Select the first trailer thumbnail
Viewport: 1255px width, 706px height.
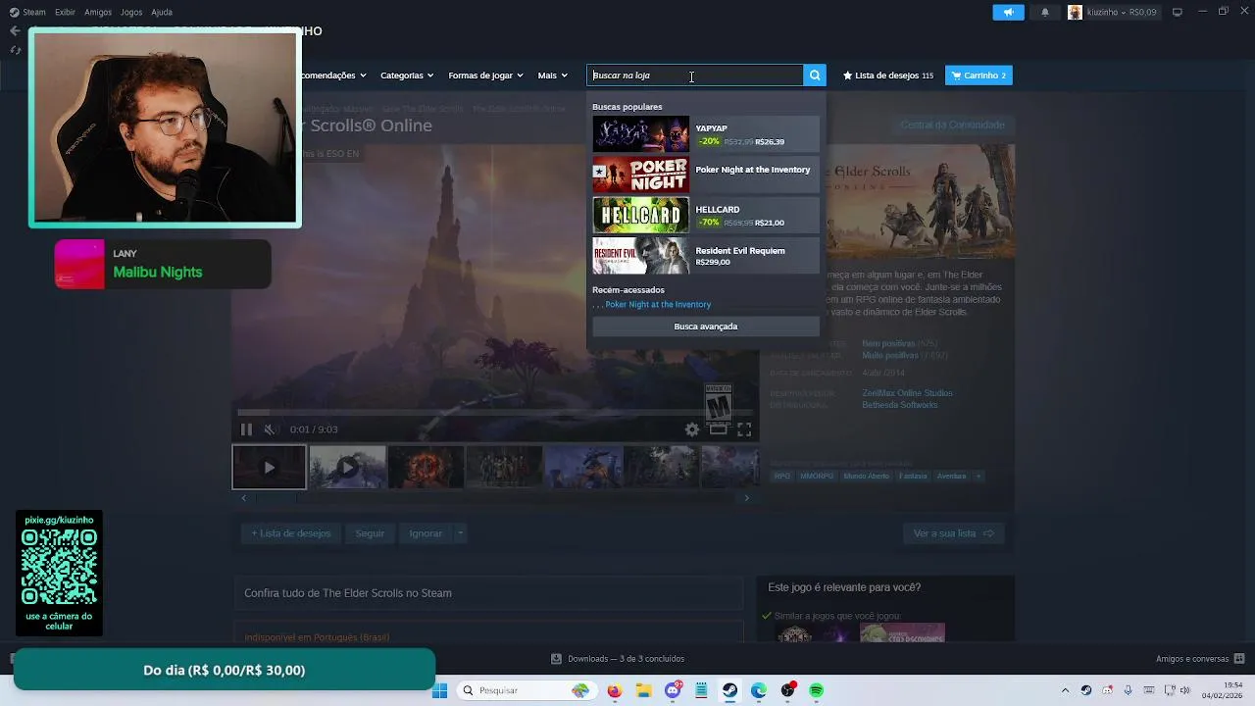coord(269,467)
